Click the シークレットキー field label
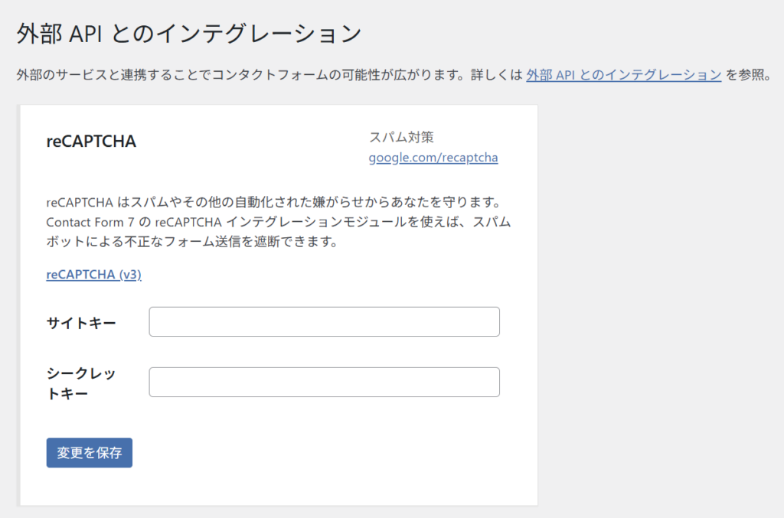Viewport: 784px width, 518px height. pos(80,383)
